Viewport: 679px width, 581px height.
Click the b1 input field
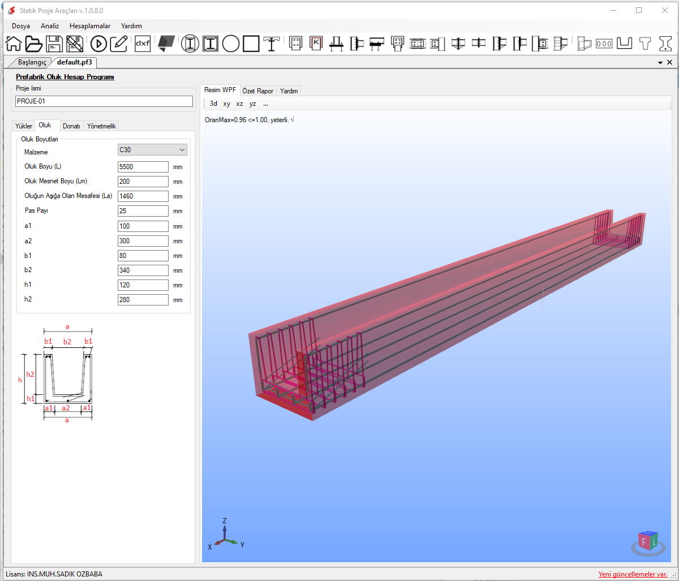tap(143, 256)
